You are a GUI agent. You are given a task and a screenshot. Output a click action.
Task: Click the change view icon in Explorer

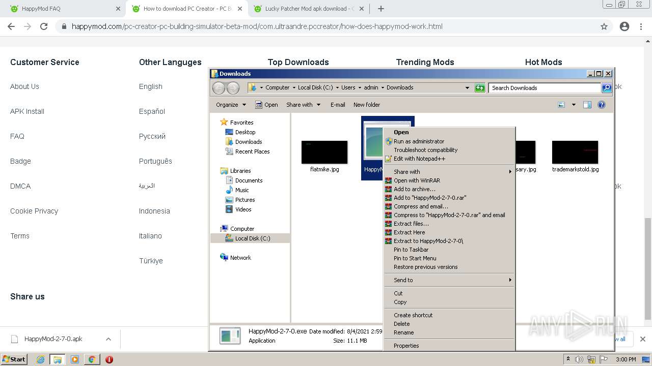click(561, 105)
